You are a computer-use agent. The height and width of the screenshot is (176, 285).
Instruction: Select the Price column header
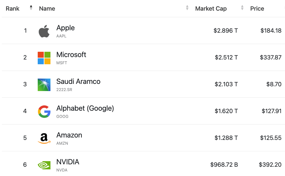(x=257, y=8)
